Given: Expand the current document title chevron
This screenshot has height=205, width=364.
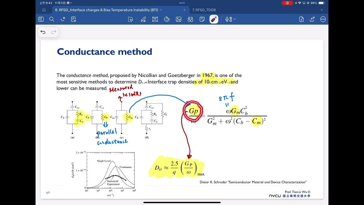Looking at the screenshot, I should point(161,10).
